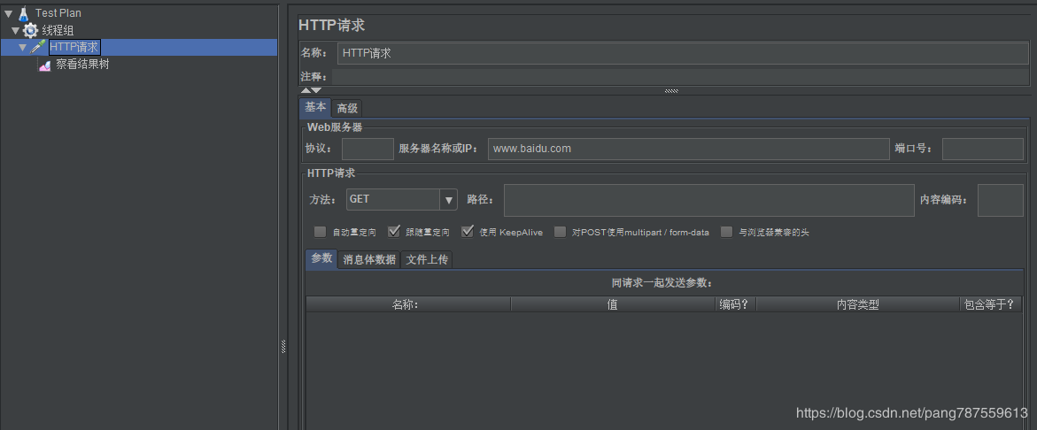Select the 线程组 tree item
The image size is (1037, 430).
58,30
